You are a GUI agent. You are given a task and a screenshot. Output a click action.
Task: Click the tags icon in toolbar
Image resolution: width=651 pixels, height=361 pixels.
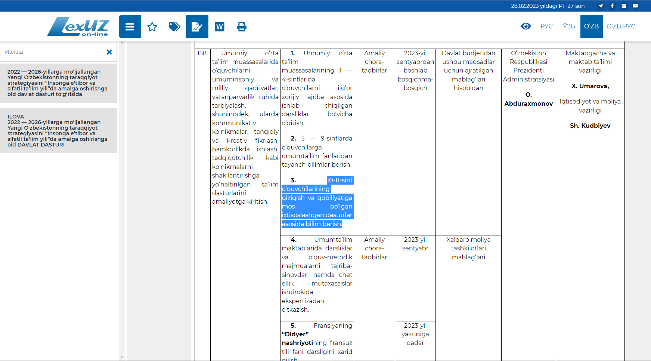click(x=174, y=27)
